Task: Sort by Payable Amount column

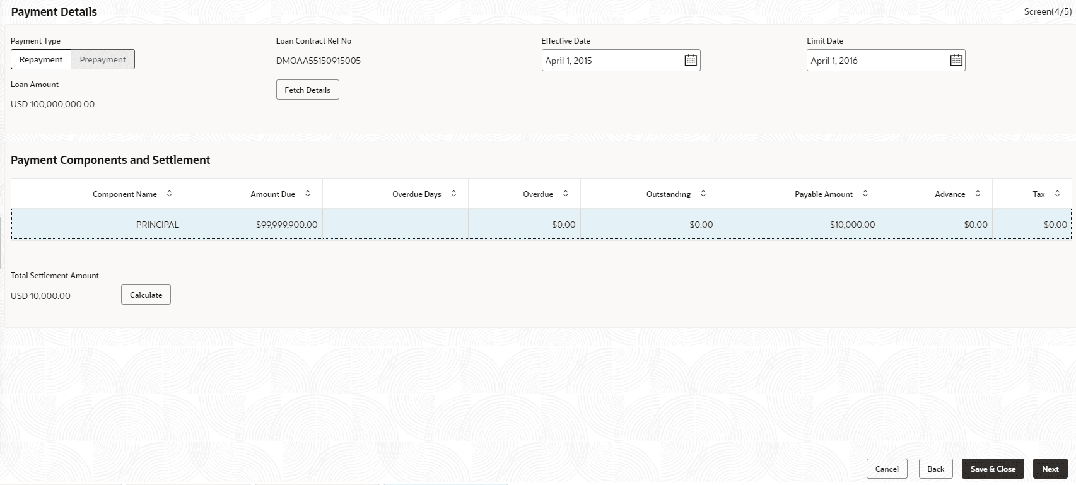Action: (x=865, y=194)
